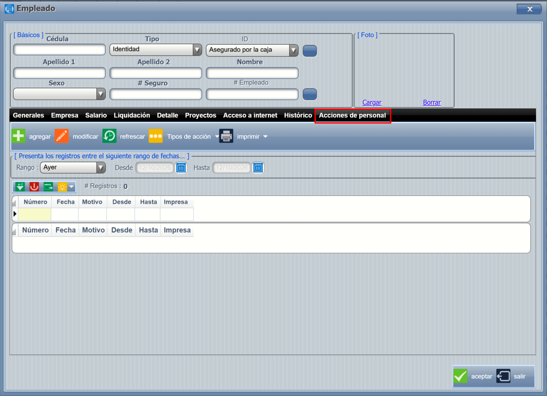Select the Acceso a internet tab
547x396 pixels.
click(250, 115)
